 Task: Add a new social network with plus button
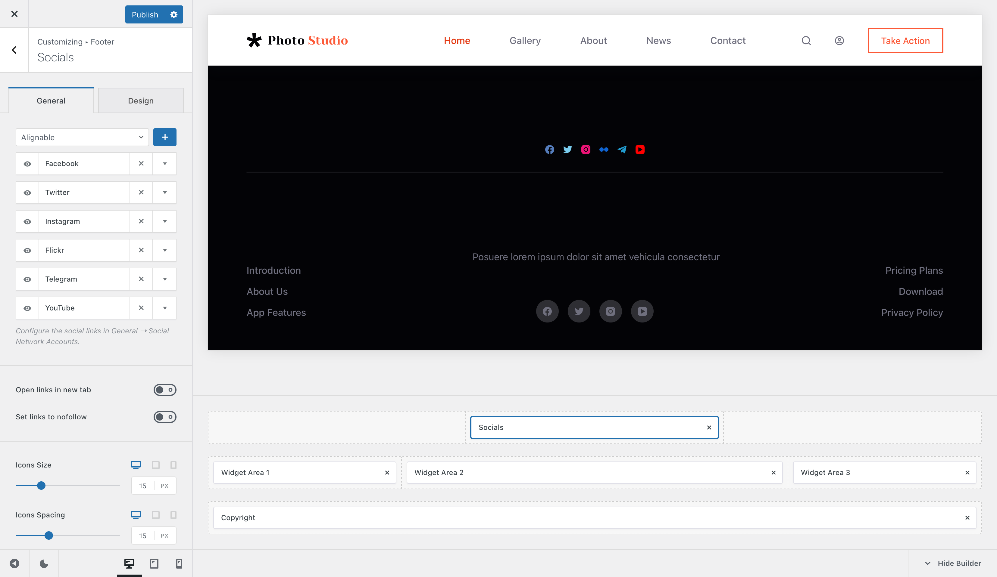(x=164, y=137)
